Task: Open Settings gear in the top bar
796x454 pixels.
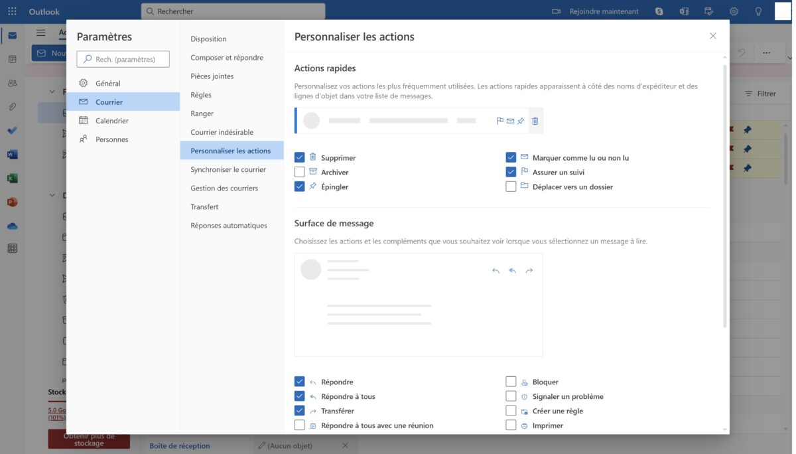Action: (734, 11)
